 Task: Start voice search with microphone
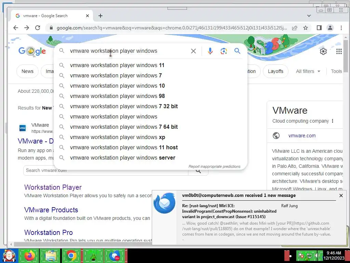click(210, 51)
